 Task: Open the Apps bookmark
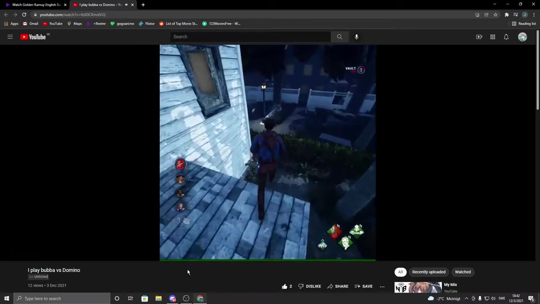pos(11,24)
